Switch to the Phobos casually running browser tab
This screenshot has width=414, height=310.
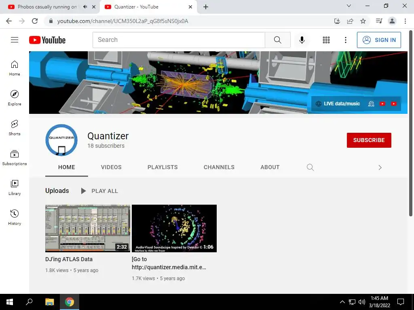pos(47,7)
